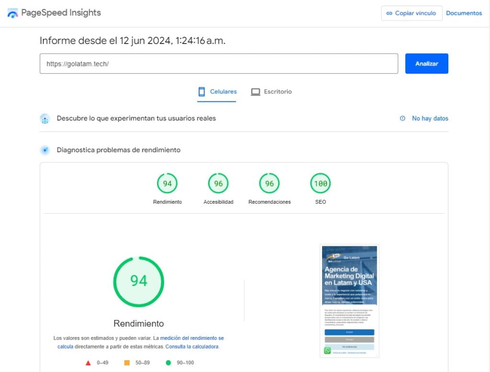
Task: Switch to the Celulares tab
Action: 218,92
